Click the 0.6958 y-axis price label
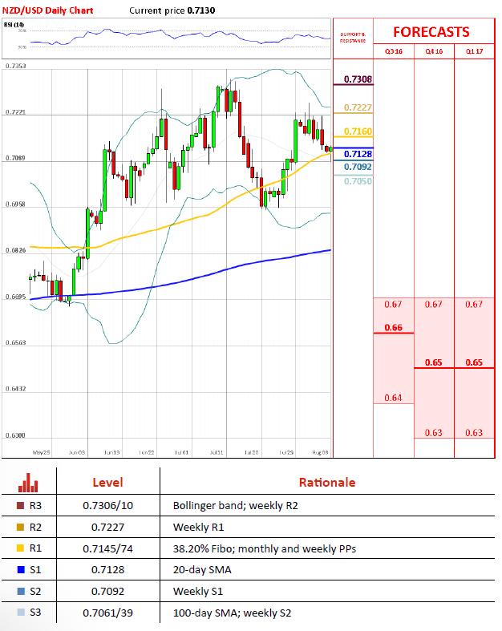The image size is (502, 631). tap(16, 204)
